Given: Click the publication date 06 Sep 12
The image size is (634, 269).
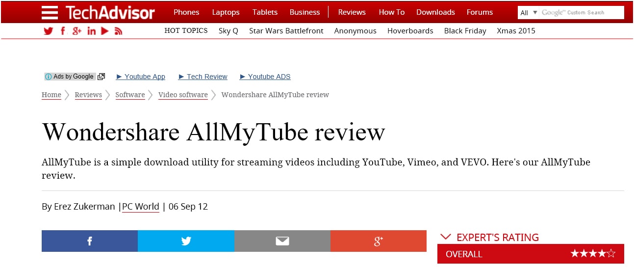Looking at the screenshot, I should (188, 207).
